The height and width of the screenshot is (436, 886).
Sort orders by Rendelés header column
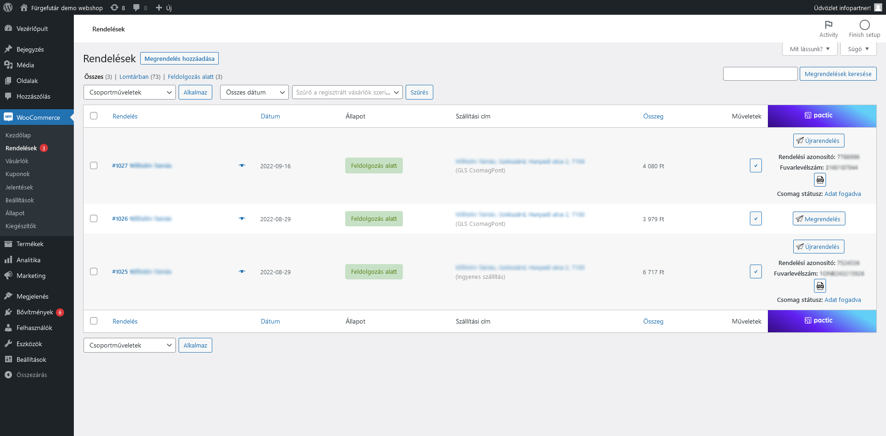point(125,116)
